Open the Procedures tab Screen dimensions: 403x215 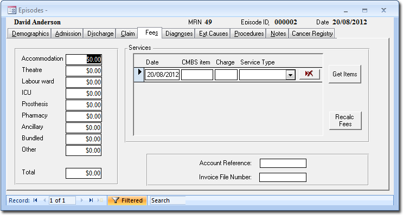click(249, 34)
